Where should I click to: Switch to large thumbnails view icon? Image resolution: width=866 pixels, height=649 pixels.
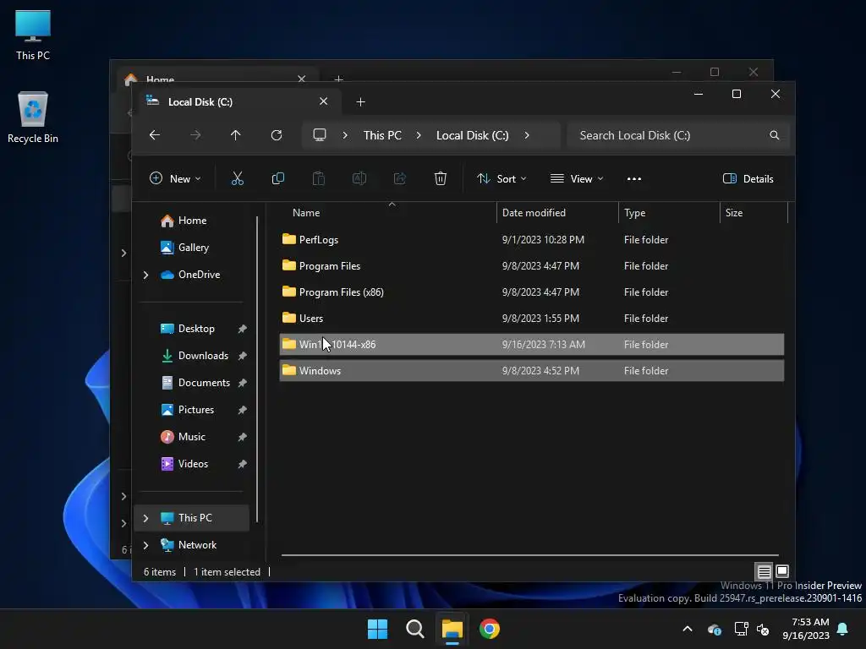(782, 571)
